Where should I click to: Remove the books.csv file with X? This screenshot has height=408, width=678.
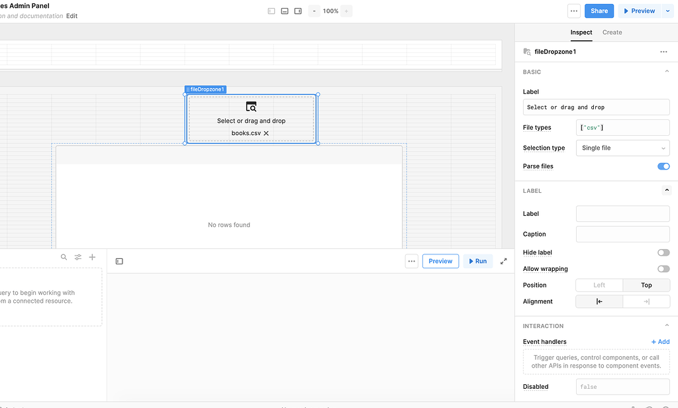click(266, 133)
